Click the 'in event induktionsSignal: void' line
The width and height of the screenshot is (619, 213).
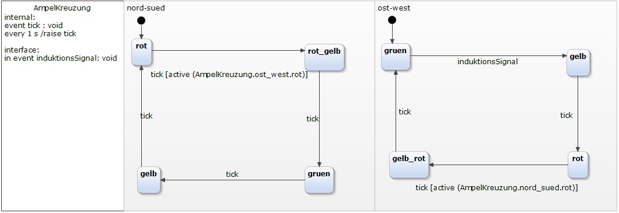pyautogui.click(x=61, y=58)
